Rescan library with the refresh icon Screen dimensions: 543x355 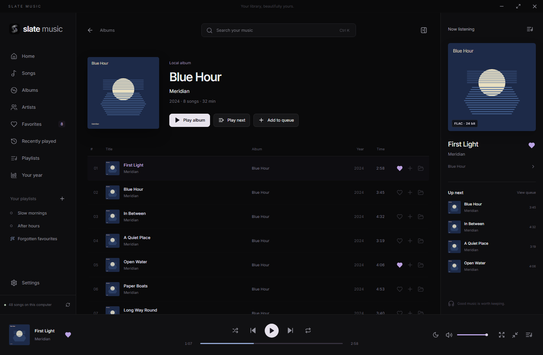[68, 305]
